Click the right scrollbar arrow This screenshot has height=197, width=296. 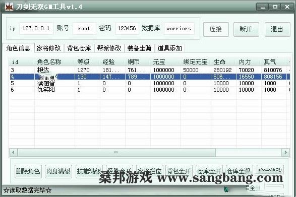(x=285, y=152)
